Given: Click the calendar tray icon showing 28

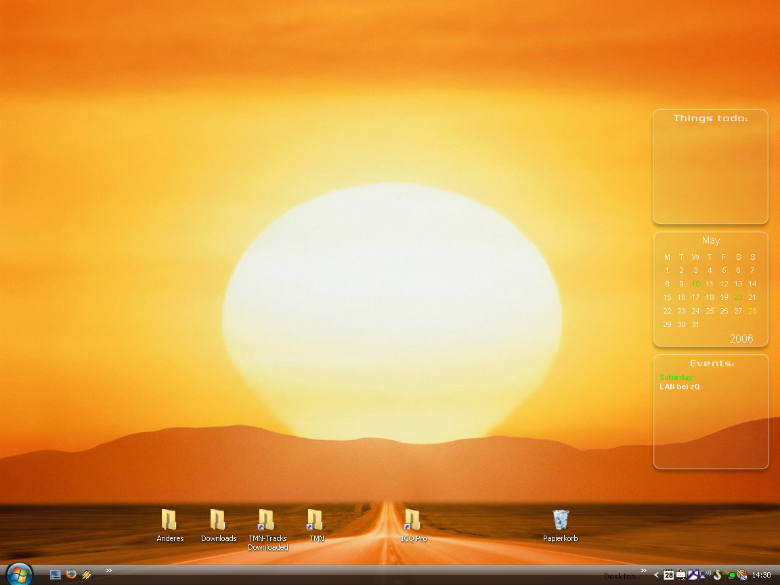Looking at the screenshot, I should click(x=668, y=575).
